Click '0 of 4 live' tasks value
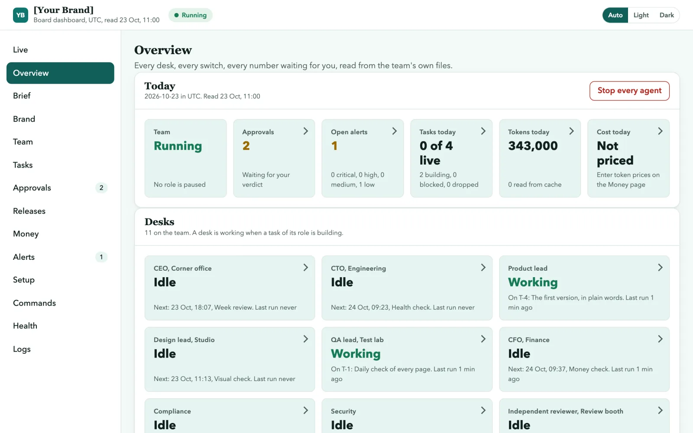Screen dimensions: 693x433 (x=436, y=153)
